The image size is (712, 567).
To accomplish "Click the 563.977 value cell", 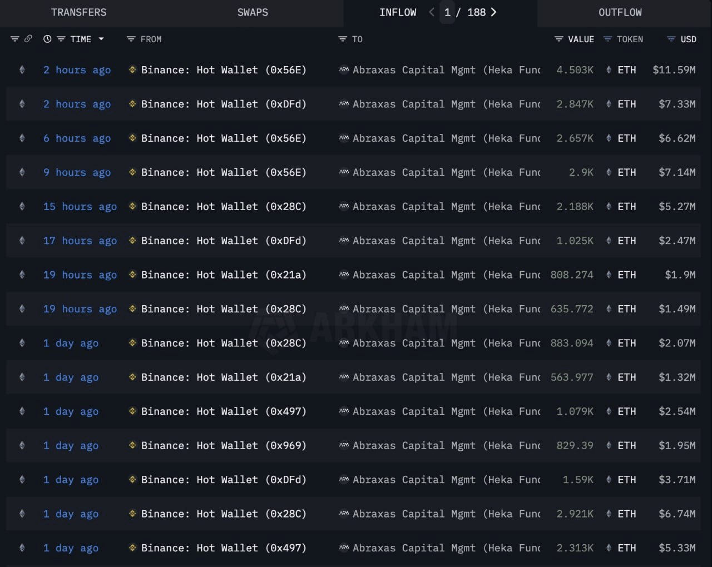I will 572,377.
